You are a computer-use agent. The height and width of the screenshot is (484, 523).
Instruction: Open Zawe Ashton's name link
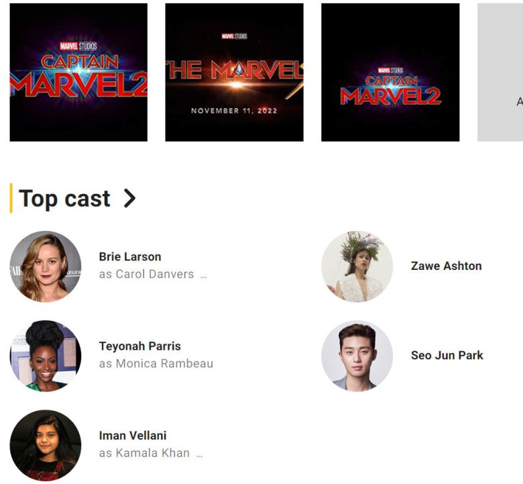[x=446, y=266]
